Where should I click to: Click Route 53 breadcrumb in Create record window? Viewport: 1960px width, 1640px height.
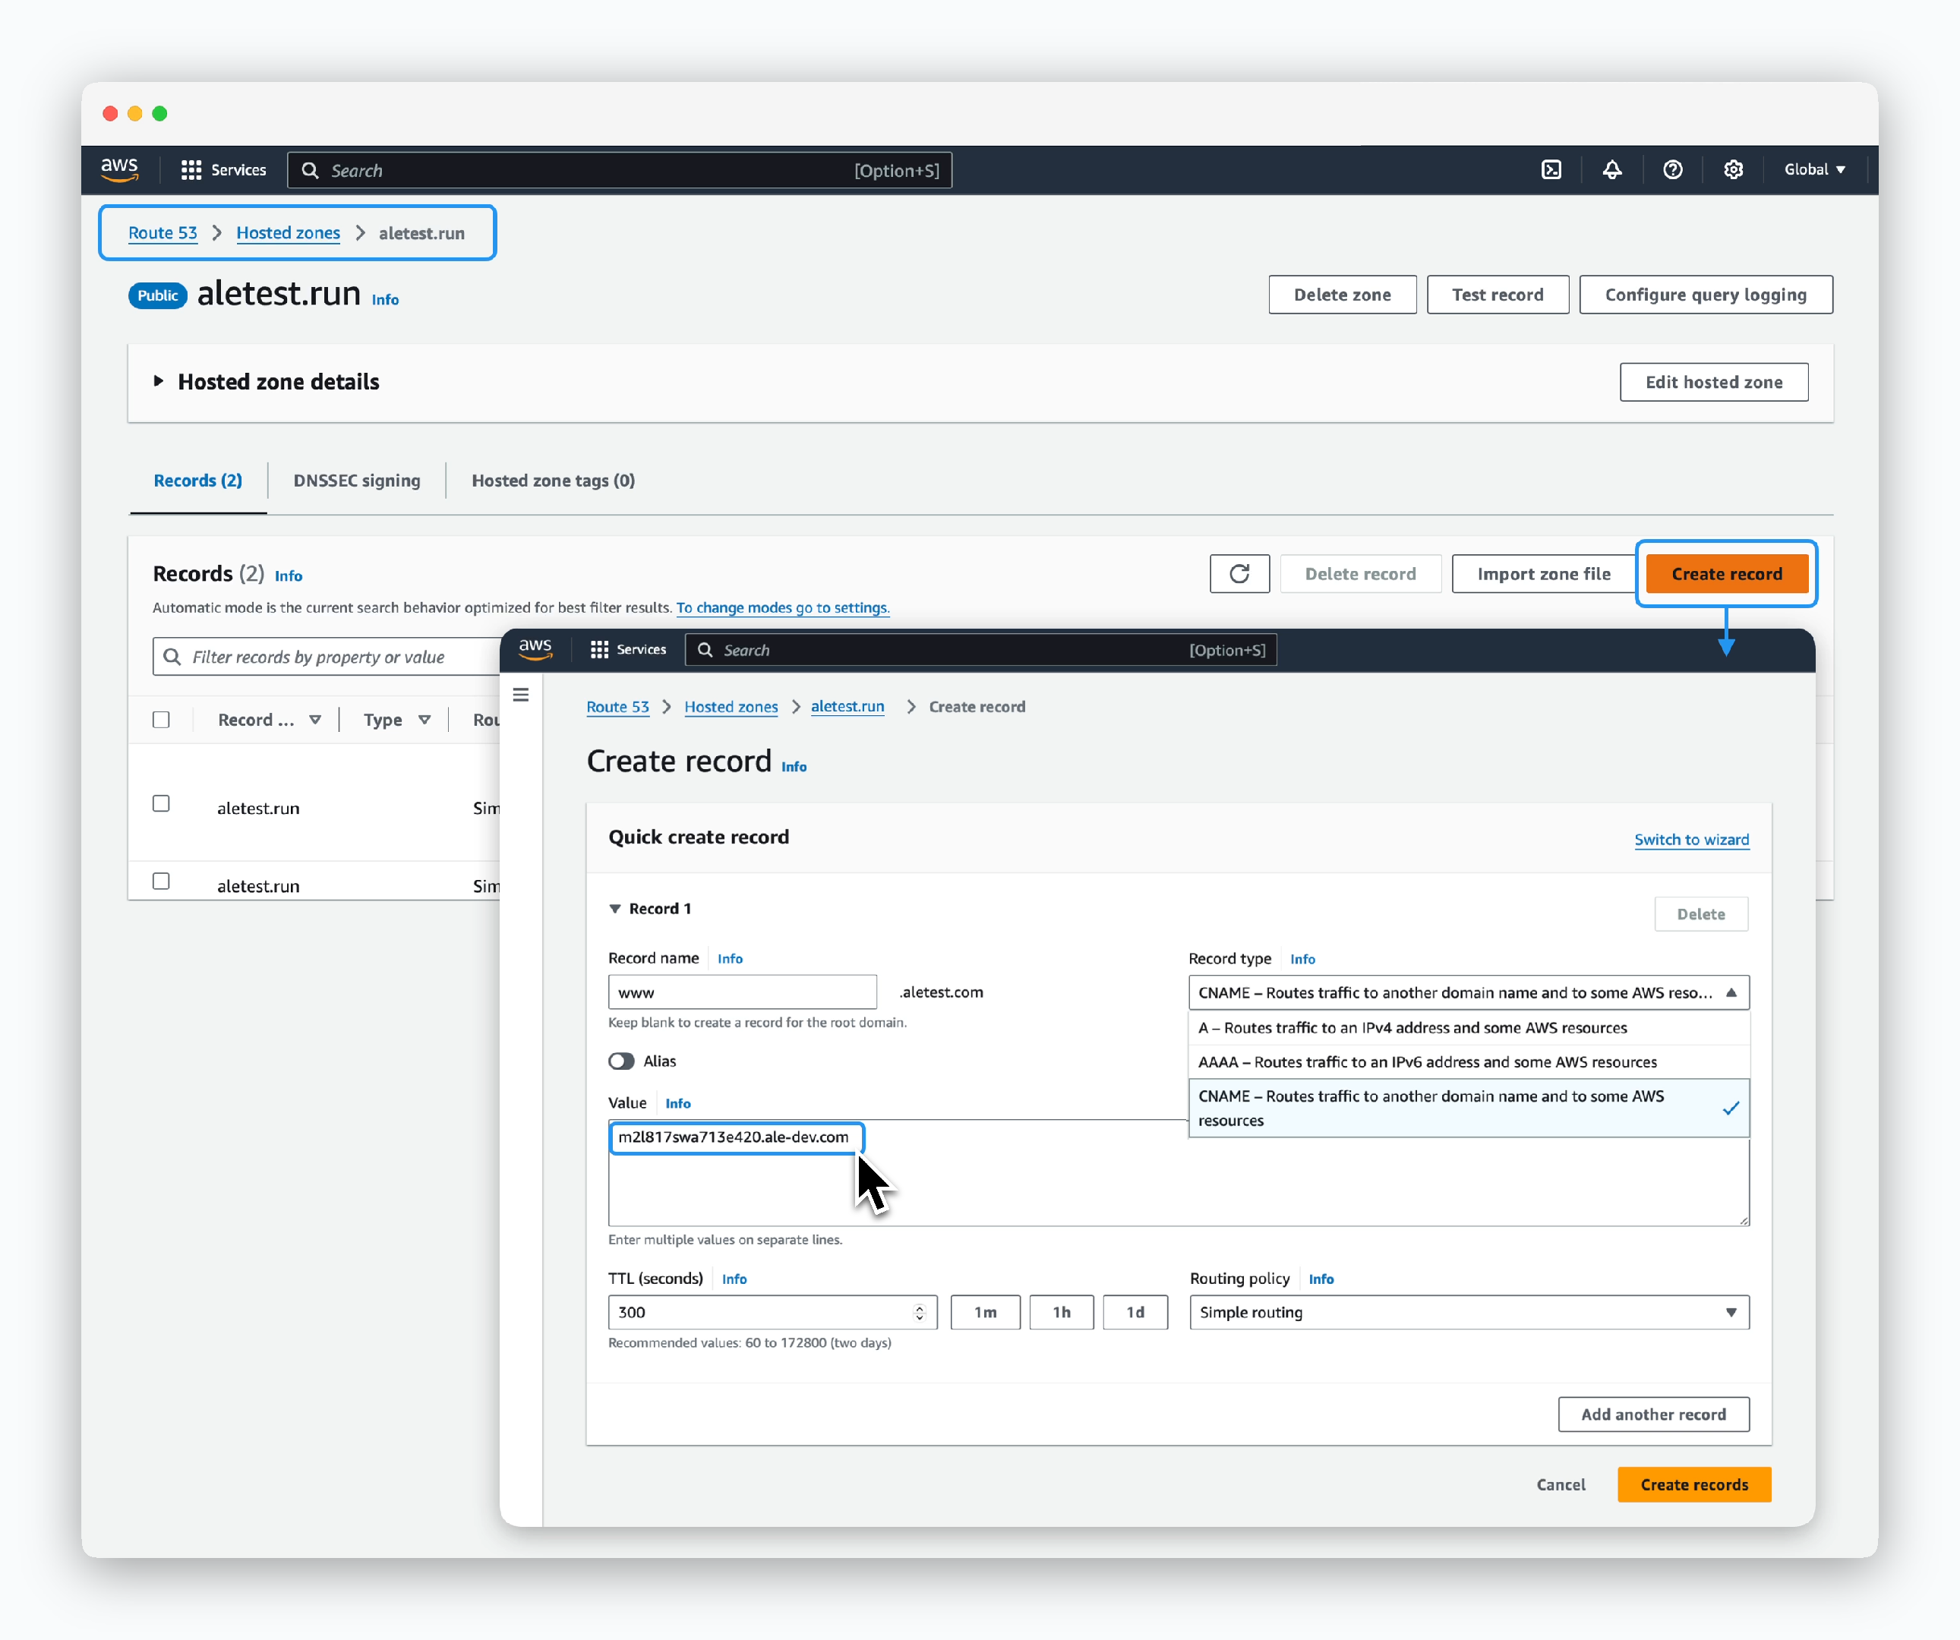[617, 707]
